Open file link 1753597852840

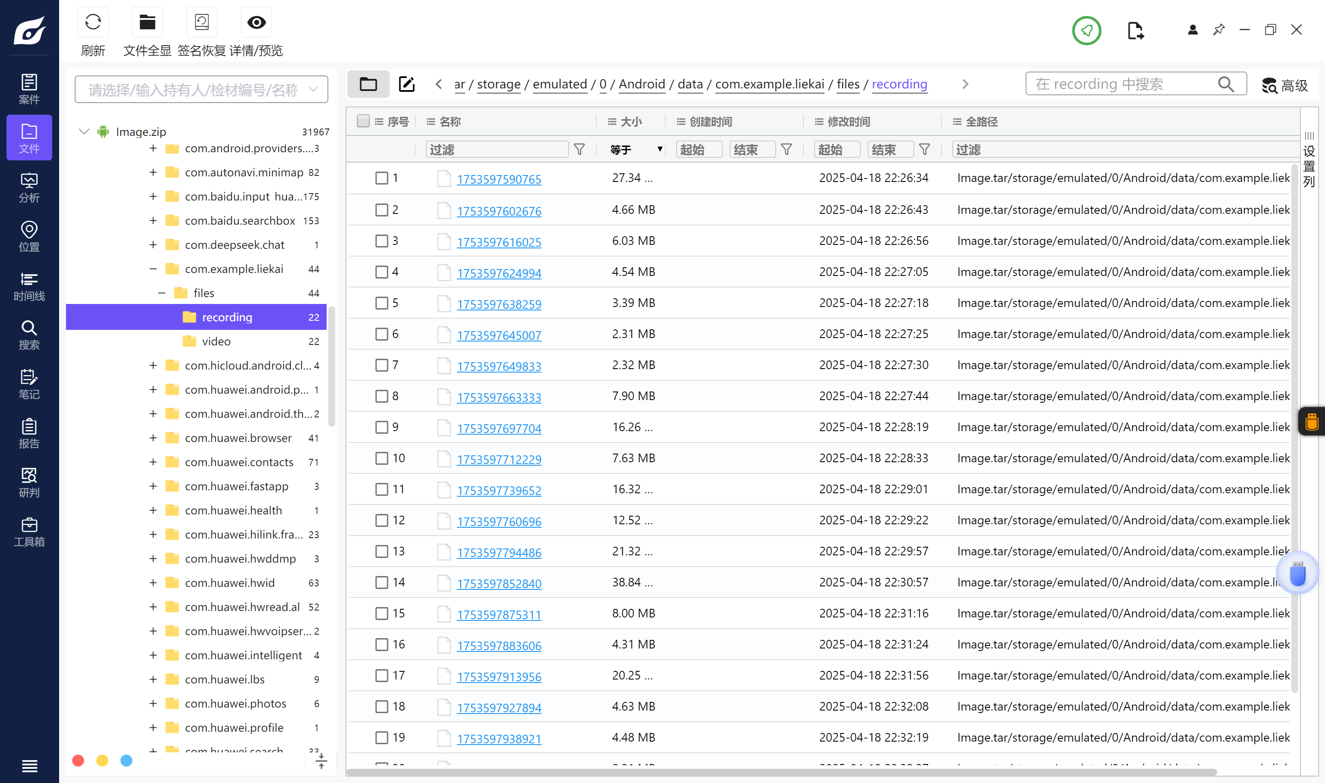[499, 583]
